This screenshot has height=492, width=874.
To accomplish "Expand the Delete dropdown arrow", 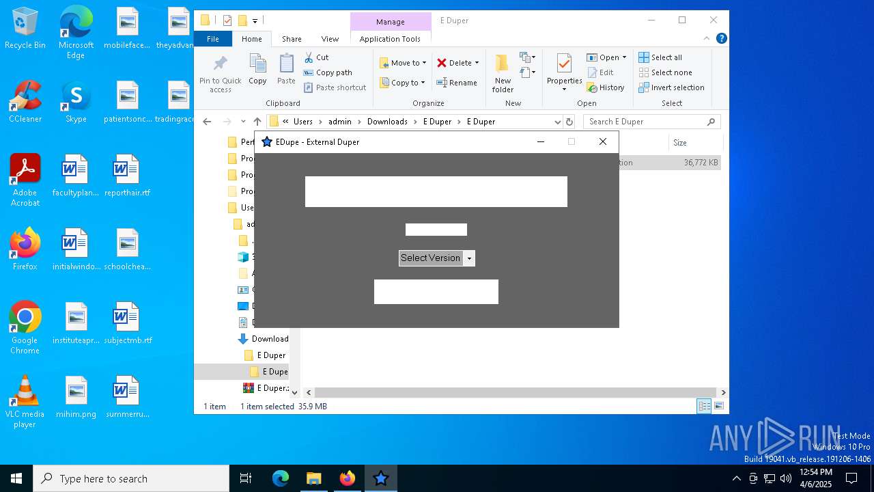I will 477,63.
